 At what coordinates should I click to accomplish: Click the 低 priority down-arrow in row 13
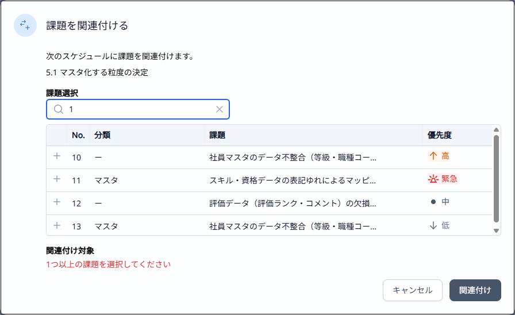[x=433, y=225]
